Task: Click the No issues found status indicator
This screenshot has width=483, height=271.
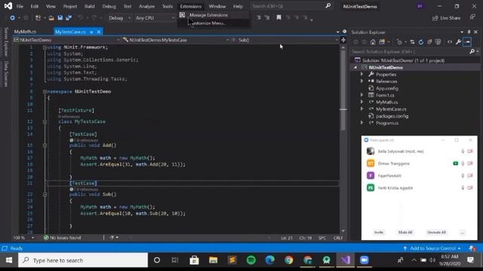Action: pyautogui.click(x=62, y=238)
